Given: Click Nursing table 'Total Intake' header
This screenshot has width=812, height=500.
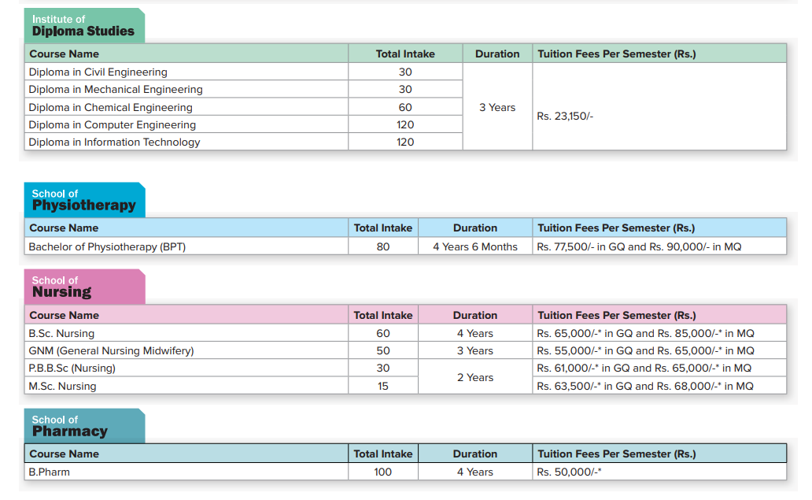Looking at the screenshot, I should pos(383,315).
